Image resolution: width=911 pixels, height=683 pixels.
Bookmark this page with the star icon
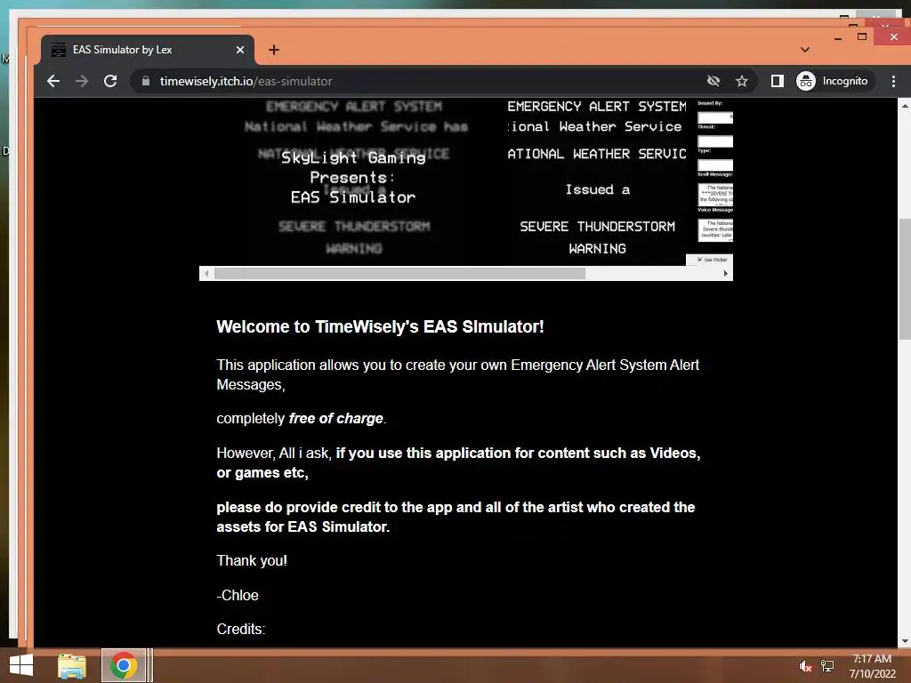click(x=741, y=81)
